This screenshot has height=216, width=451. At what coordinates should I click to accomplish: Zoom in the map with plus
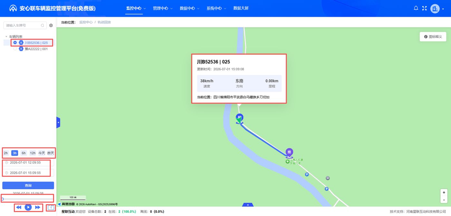click(444, 192)
